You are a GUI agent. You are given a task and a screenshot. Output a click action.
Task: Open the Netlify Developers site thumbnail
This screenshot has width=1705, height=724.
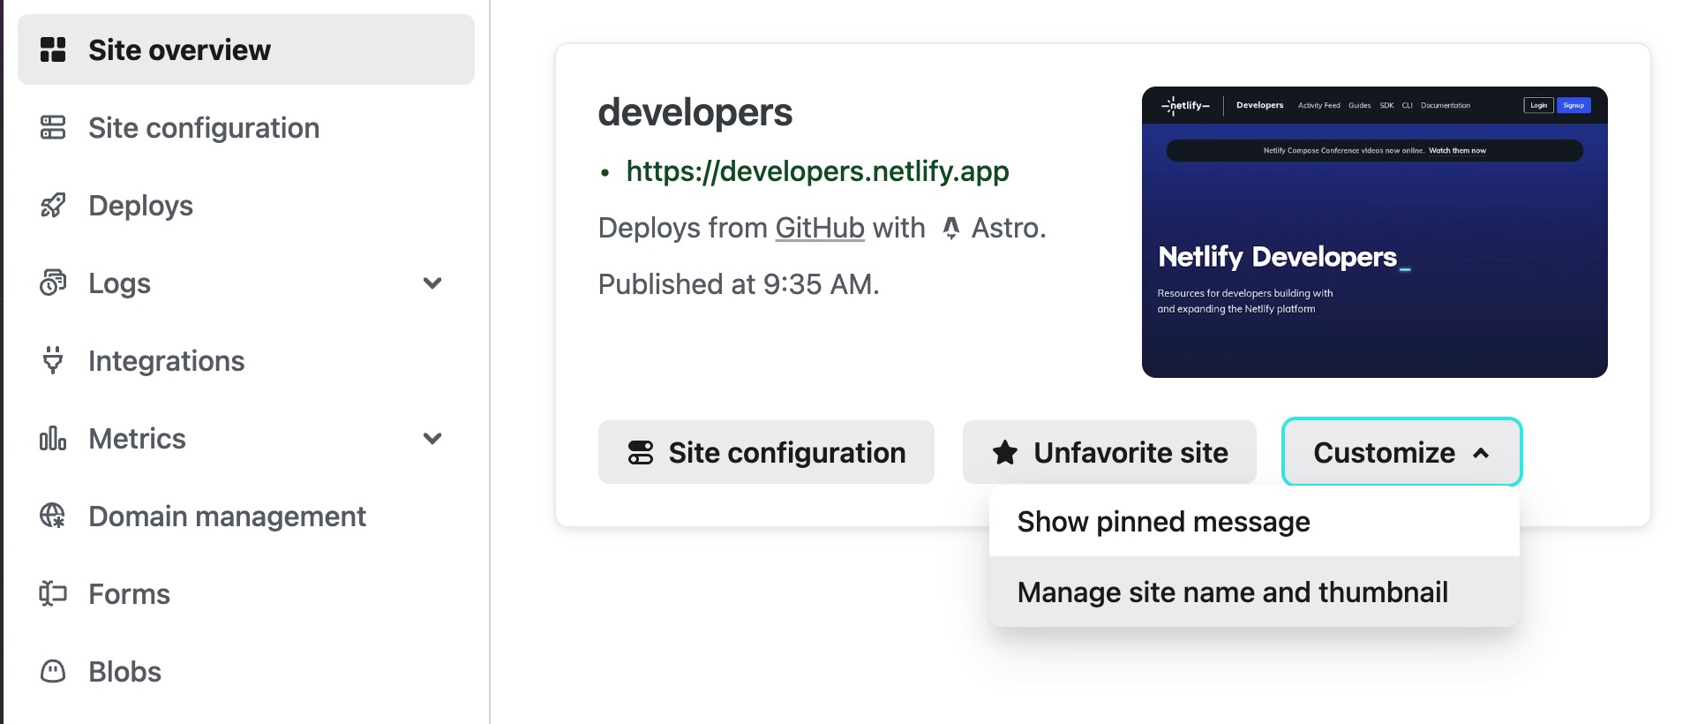point(1374,232)
